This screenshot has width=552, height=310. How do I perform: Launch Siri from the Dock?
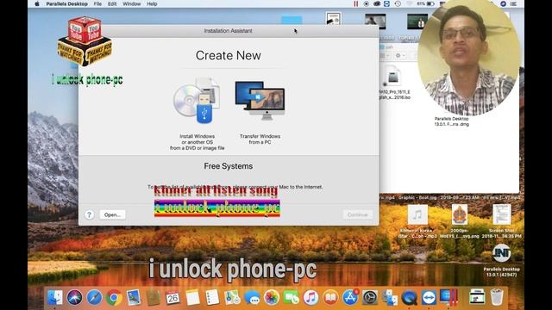[74, 298]
